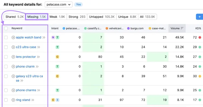Open the 'galaxy s23 ultra case' keyword link
Image resolution: width=203 pixels, height=107 pixels.
point(30,78)
